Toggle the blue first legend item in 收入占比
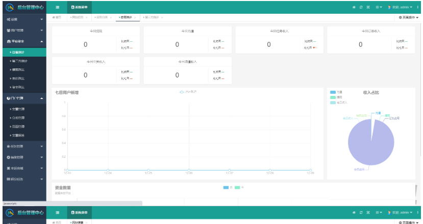 (x=333, y=92)
